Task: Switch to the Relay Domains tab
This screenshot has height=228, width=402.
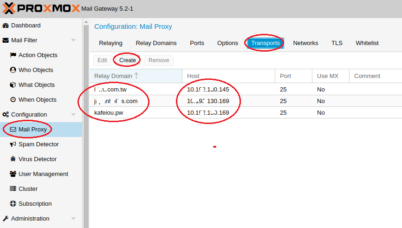Action: [156, 43]
